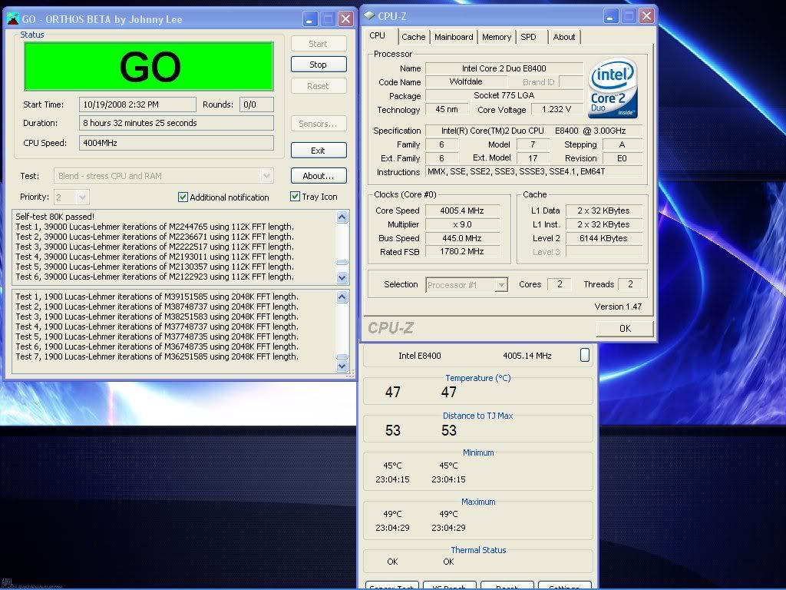Click the Rounds field showing 0/0
This screenshot has width=786, height=590.
[256, 104]
